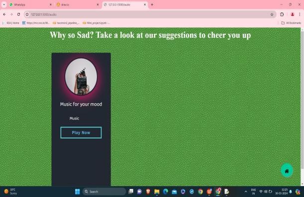Click the Play Now button
Viewport: 304px width, 197px height.
tap(81, 132)
